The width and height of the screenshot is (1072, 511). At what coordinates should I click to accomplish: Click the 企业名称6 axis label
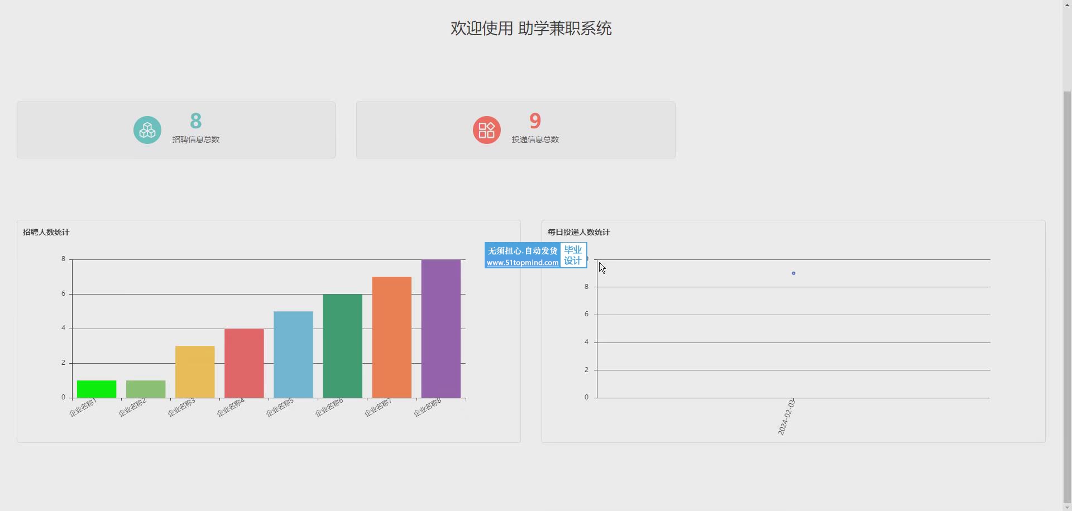coord(329,408)
